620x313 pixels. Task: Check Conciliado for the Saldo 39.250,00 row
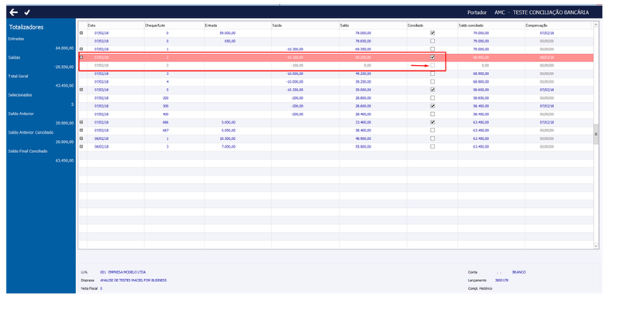tap(432, 82)
